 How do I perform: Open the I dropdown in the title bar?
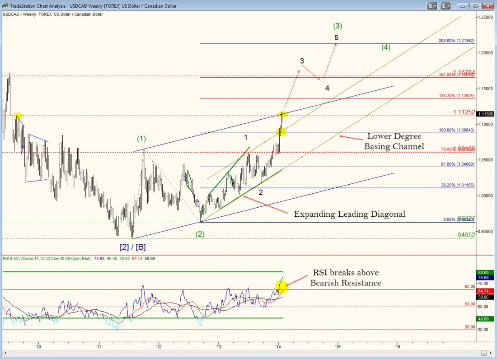click(446, 5)
